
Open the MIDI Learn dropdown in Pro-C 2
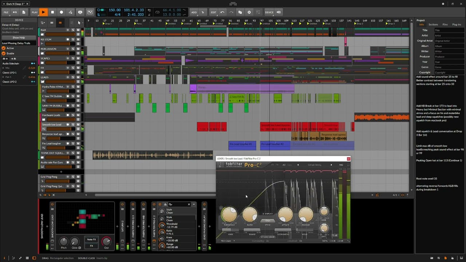pyautogui.click(x=227, y=241)
